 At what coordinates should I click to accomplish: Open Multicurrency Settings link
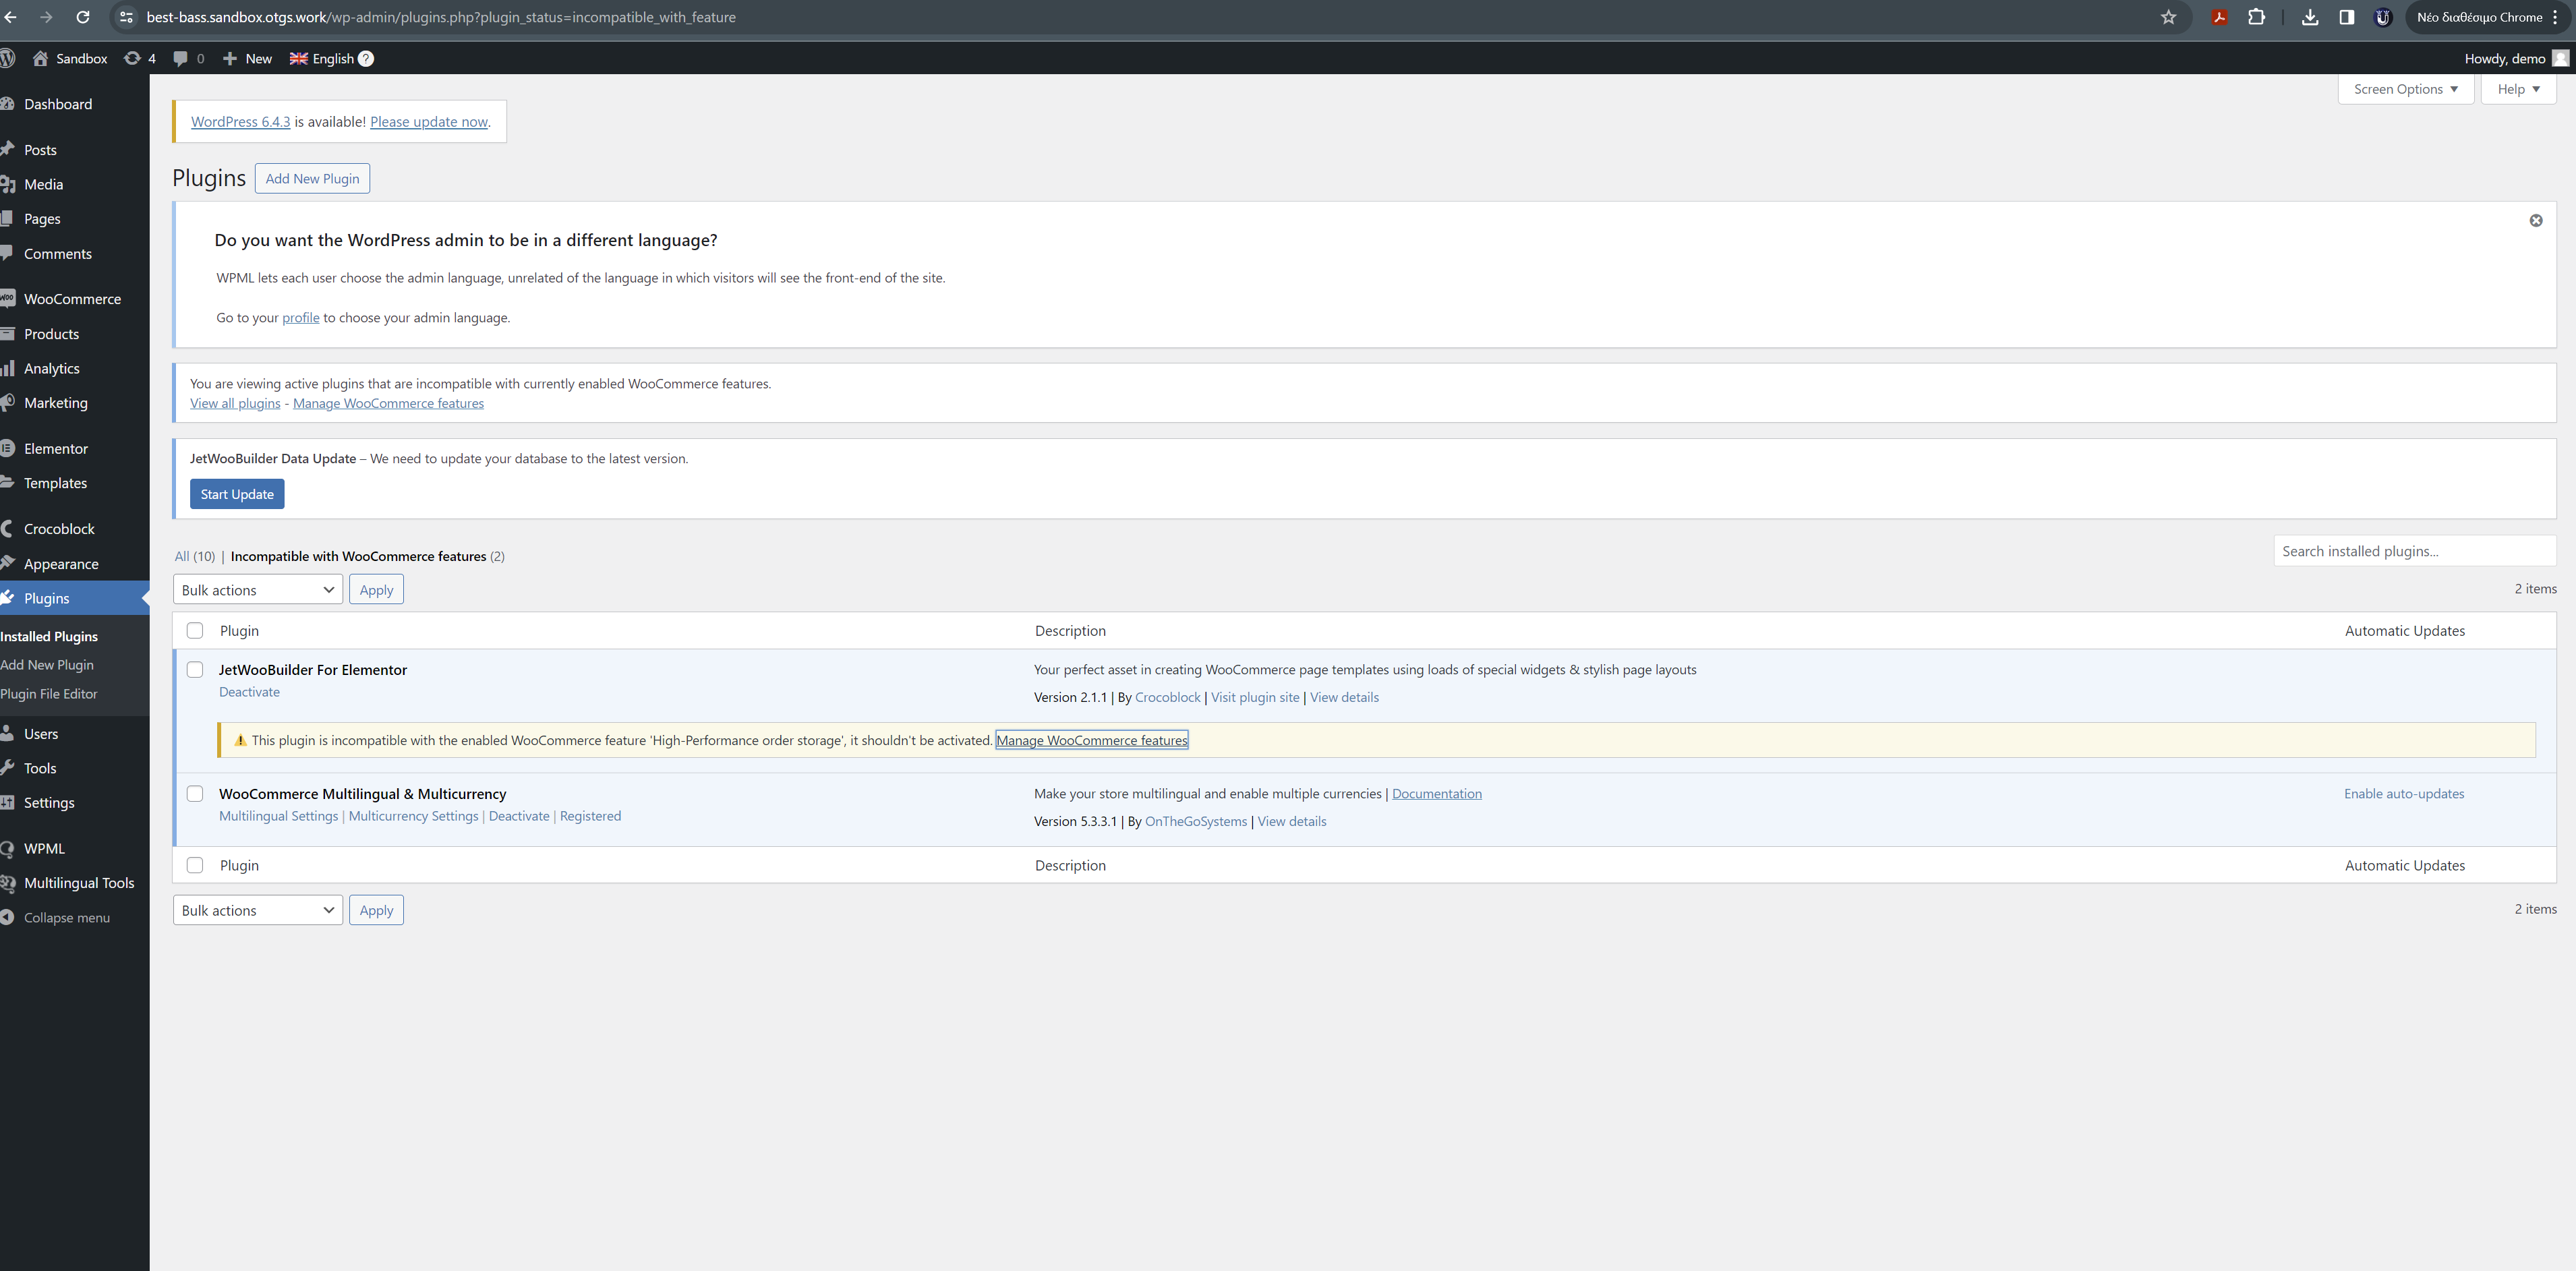tap(413, 816)
